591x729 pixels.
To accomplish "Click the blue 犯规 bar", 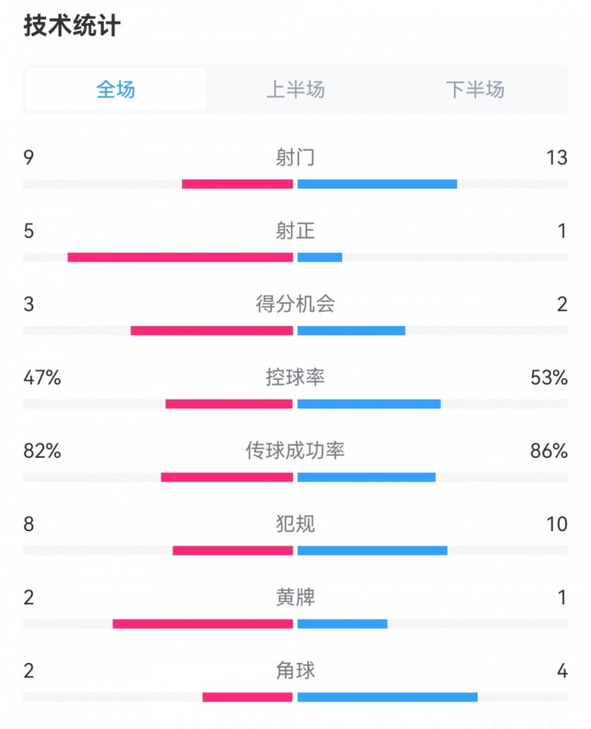I will pyautogui.click(x=373, y=550).
